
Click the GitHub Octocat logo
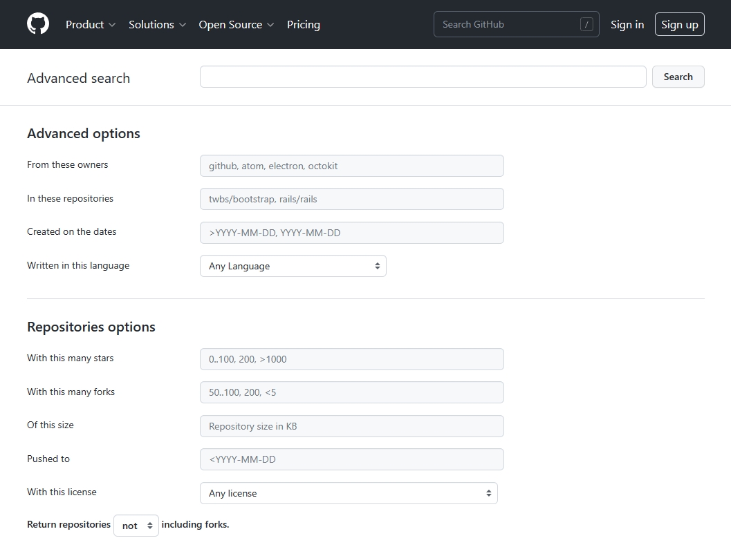38,24
